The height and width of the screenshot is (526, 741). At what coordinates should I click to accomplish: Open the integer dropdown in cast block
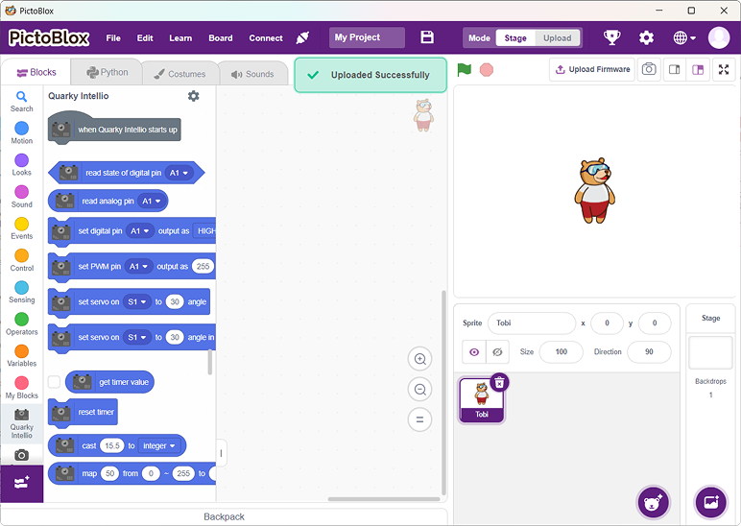pos(160,445)
